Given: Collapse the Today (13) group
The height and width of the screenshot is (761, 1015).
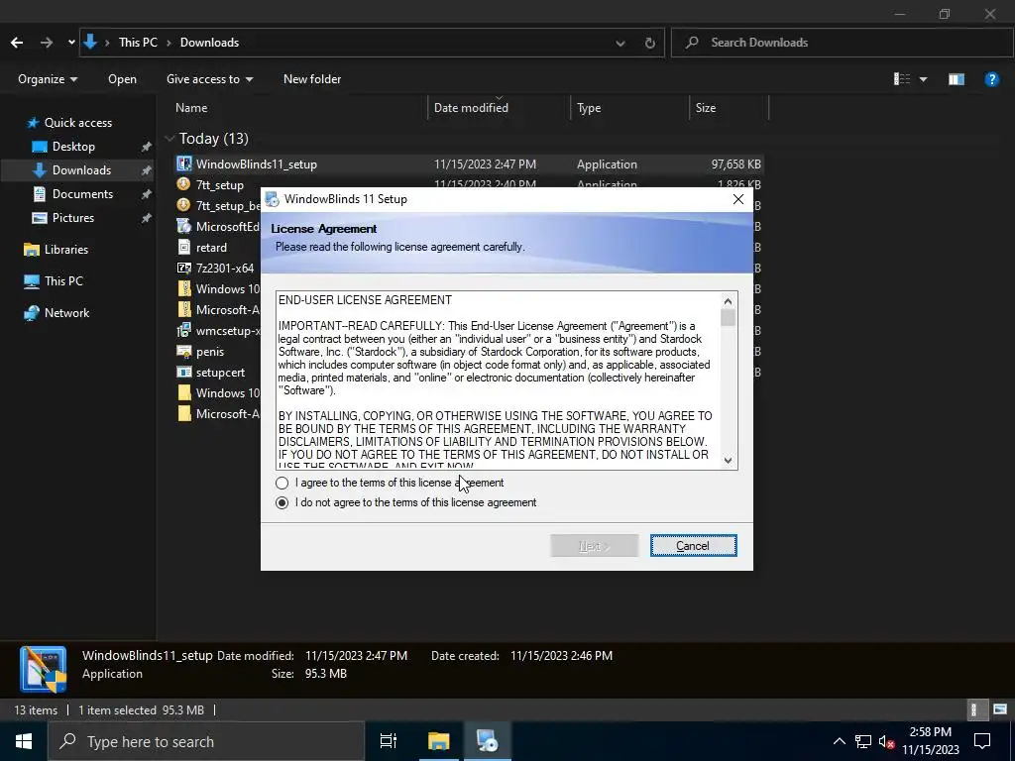Looking at the screenshot, I should point(170,139).
